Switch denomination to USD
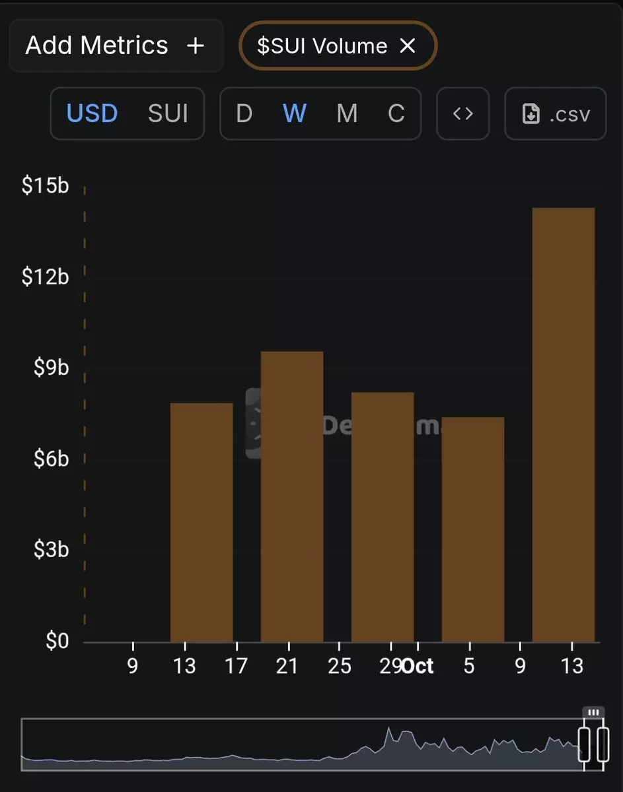This screenshot has height=792, width=623. click(92, 114)
